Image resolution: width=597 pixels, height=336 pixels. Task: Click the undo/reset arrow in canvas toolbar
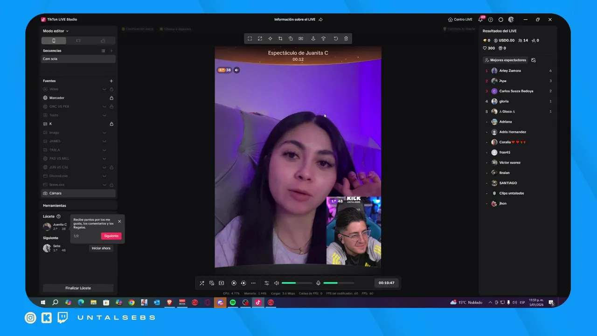click(335, 39)
